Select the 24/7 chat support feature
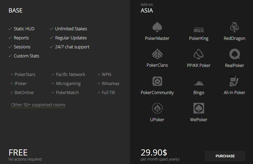Viewport: 253px width, 164px height. [x=72, y=47]
